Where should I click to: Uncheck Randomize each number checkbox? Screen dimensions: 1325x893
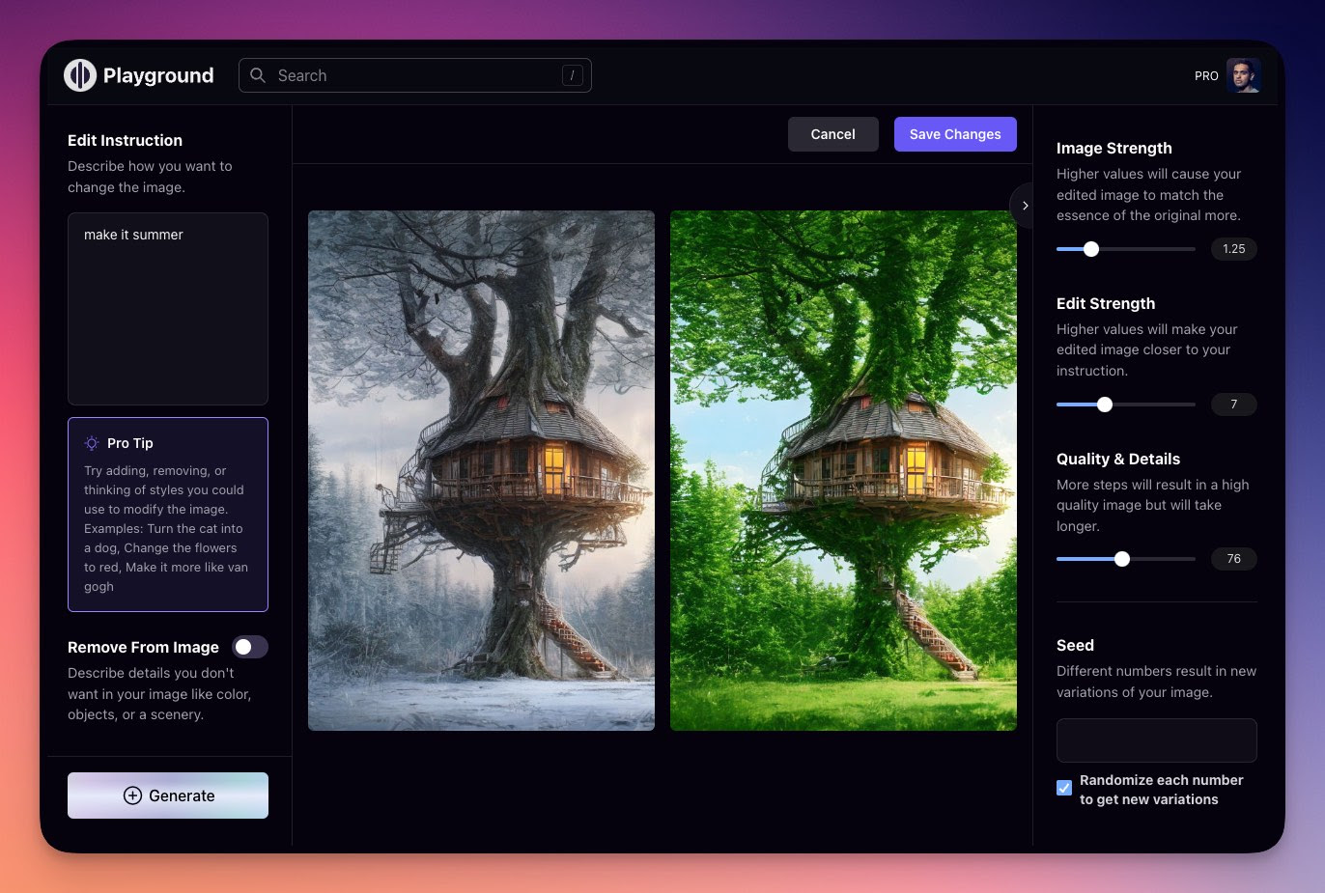(x=1064, y=788)
